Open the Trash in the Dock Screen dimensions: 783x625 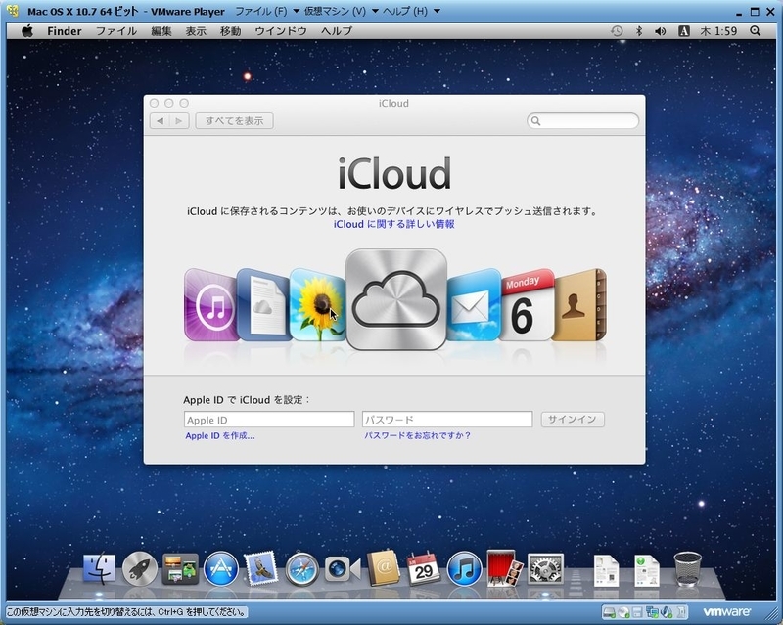point(688,568)
